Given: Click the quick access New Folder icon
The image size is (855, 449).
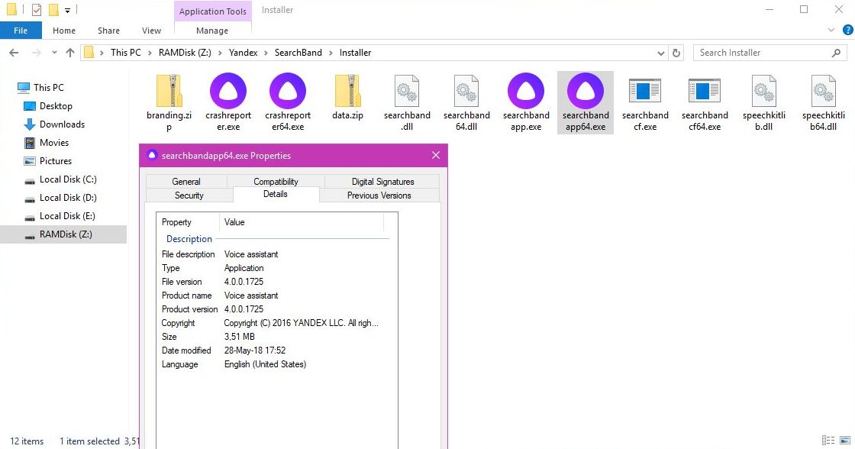Looking at the screenshot, I should click(x=53, y=10).
